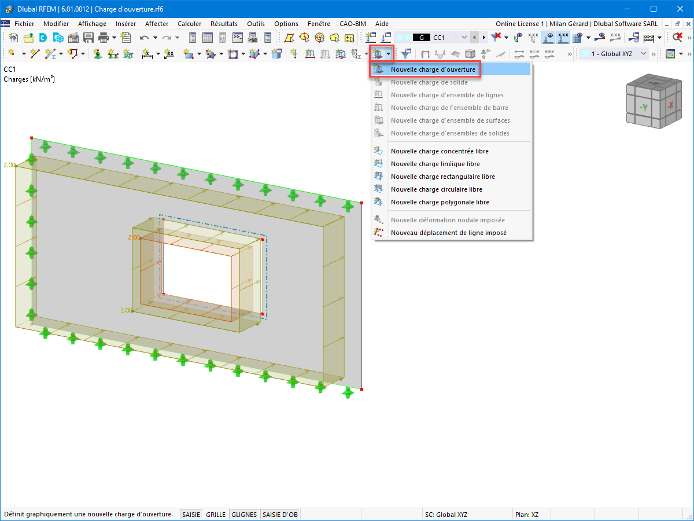The width and height of the screenshot is (694, 521).
Task: Click the magnifier with red X icon
Action: [x=677, y=38]
